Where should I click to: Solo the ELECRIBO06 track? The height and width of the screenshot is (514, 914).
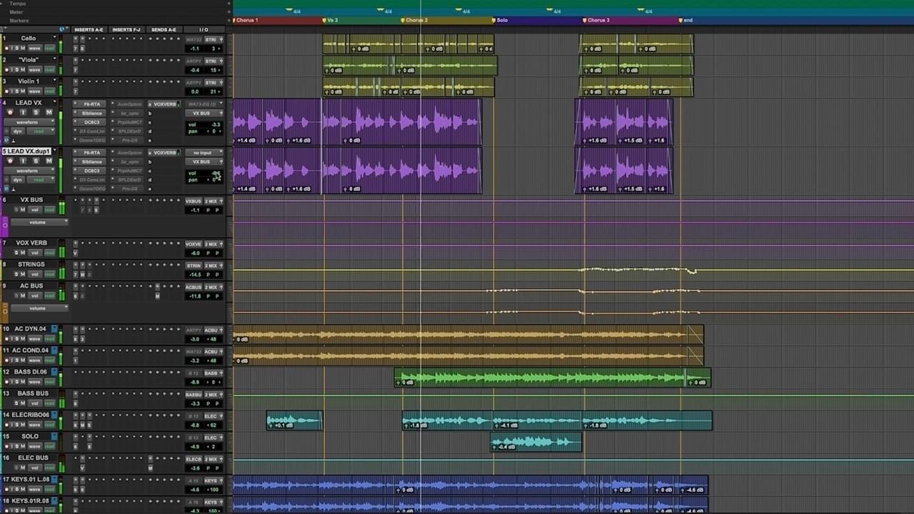pos(18,425)
